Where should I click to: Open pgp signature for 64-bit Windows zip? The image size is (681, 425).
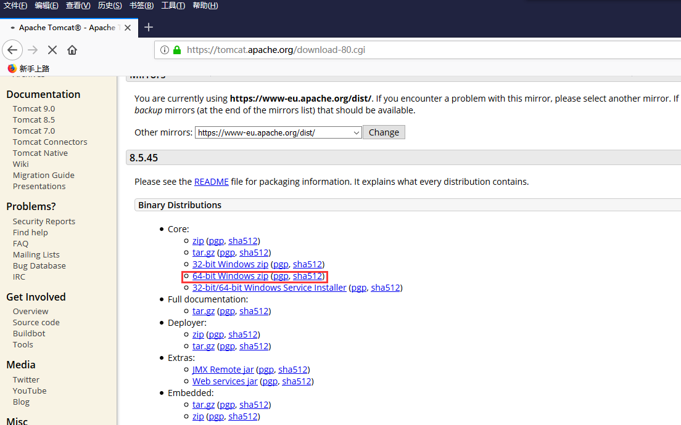(281, 276)
